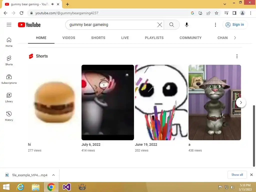Image resolution: width=256 pixels, height=192 pixels.
Task: Open Action Center flag tray icon
Action: pyautogui.click(x=220, y=187)
